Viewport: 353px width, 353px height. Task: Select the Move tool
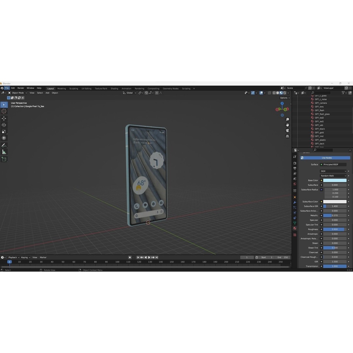tap(4, 118)
